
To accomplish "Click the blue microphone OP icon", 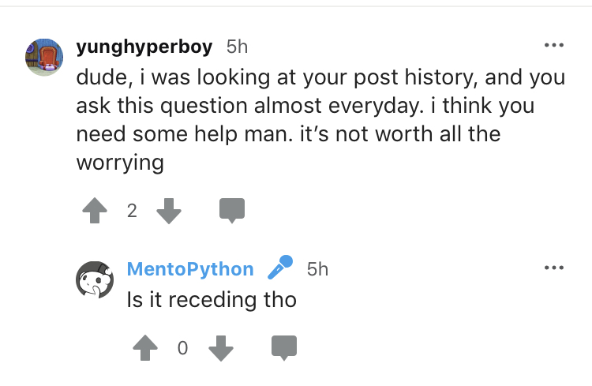I will click(x=280, y=268).
